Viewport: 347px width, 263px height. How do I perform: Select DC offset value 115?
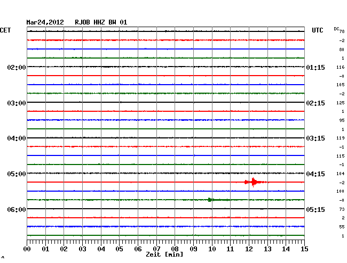[x=341, y=156]
